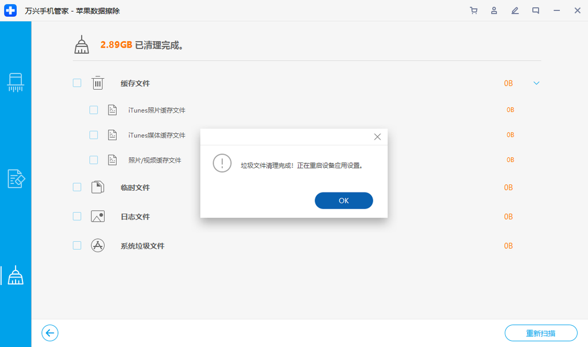The height and width of the screenshot is (347, 588).
Task: Click the picture icon beside 日志文件
Action: click(x=98, y=217)
